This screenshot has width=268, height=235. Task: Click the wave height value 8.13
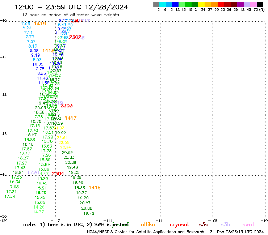click(x=33, y=46)
